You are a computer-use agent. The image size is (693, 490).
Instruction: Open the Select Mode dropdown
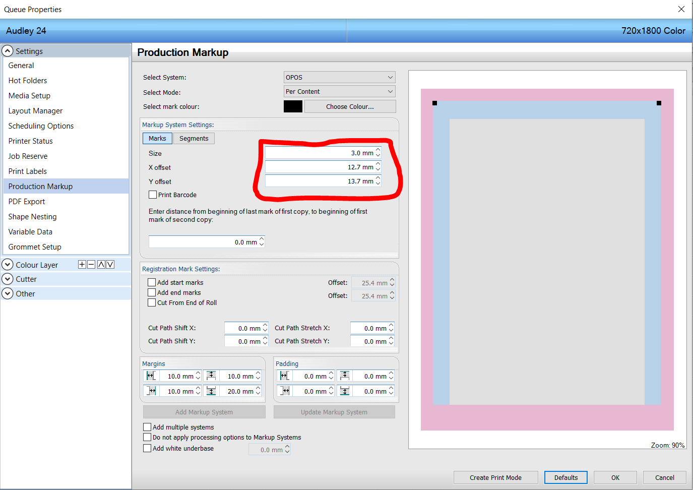(x=339, y=91)
